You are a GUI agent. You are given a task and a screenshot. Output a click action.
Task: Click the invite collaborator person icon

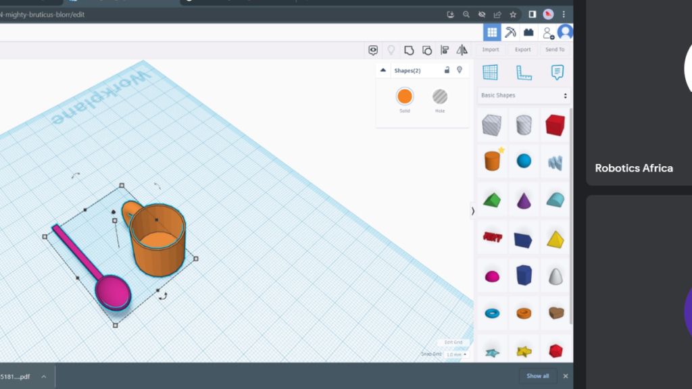coord(547,32)
